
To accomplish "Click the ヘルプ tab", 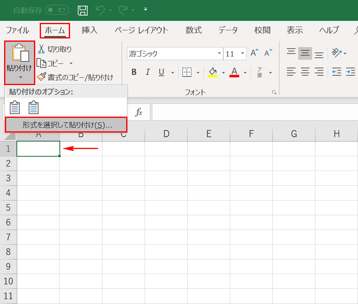I will [329, 30].
